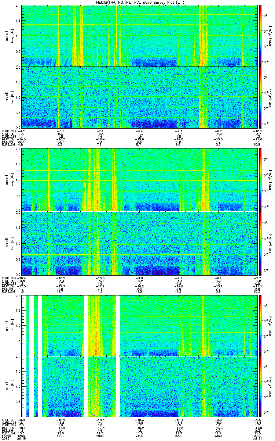Image resolution: width=275 pixels, height=441 pixels.
Task: Click the THE B∥ PSD color bar
Action: click(260, 386)
